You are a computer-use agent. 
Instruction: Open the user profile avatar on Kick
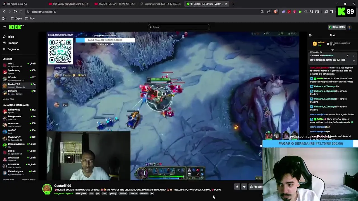tap(349, 27)
